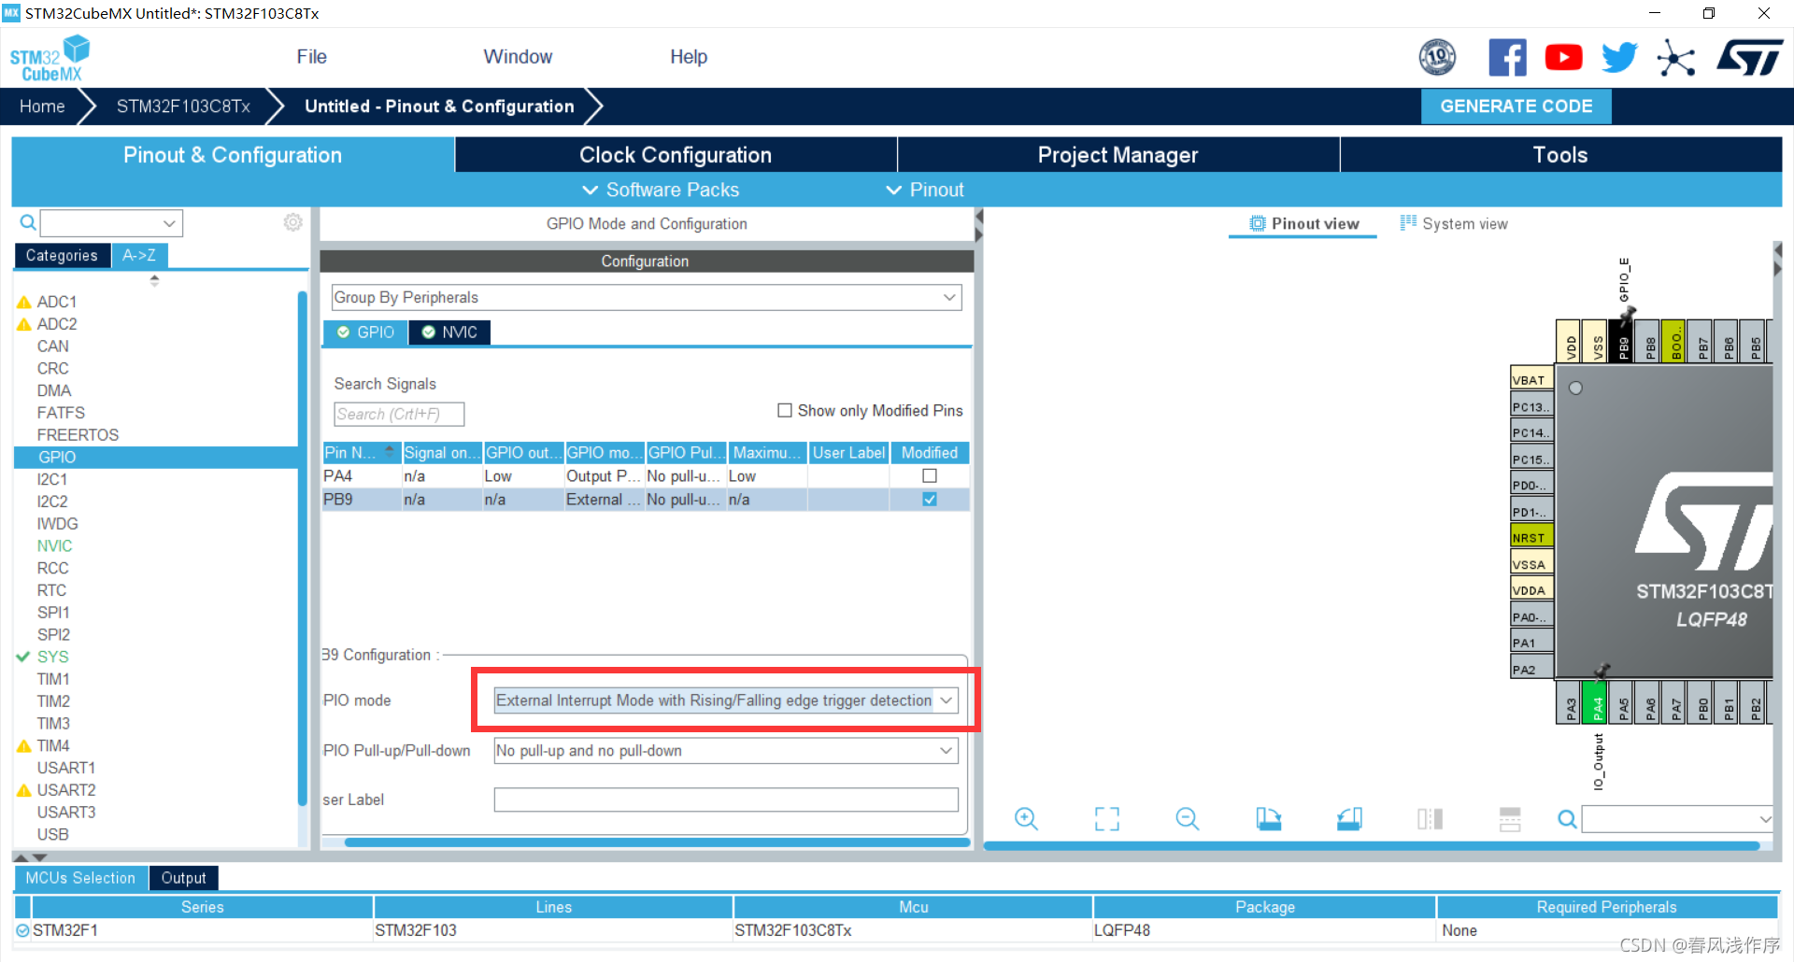Switch to the Project Manager tab
Viewport: 1794px width, 962px height.
pyautogui.click(x=1118, y=155)
